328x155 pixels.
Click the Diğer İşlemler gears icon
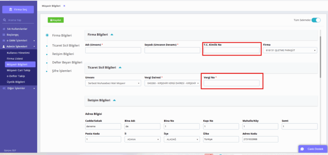pos(4,88)
